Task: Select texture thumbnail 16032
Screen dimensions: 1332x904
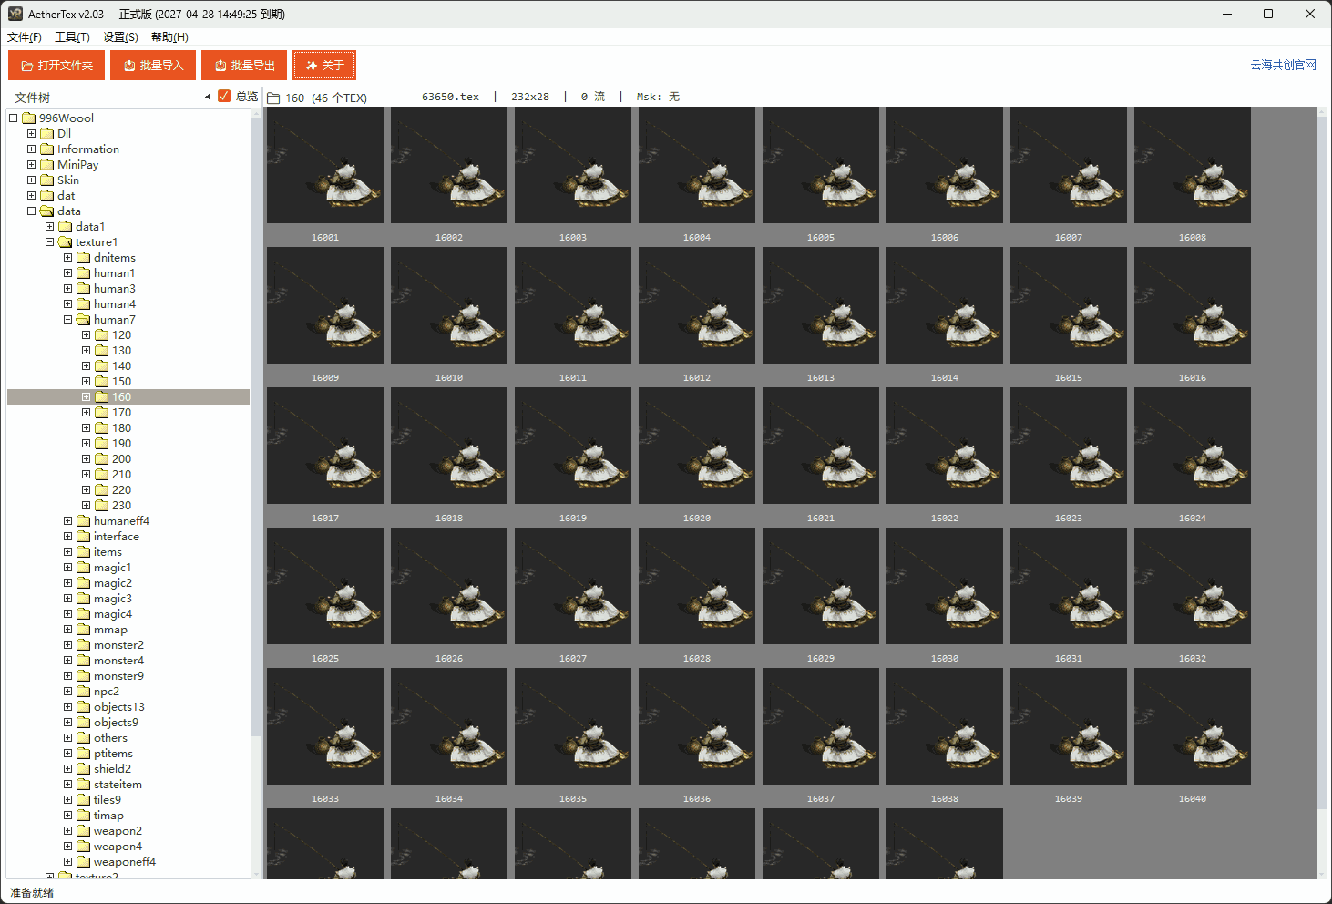Action: coord(1193,586)
